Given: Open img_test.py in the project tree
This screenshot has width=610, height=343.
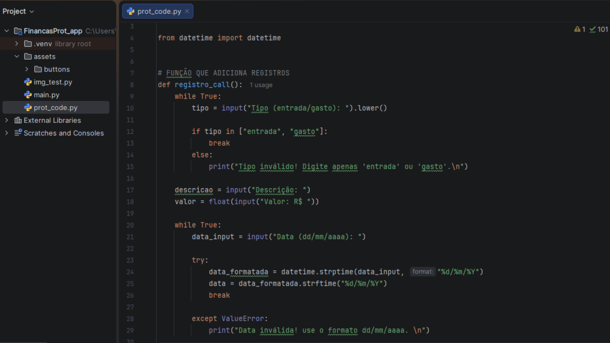Looking at the screenshot, I should (x=53, y=82).
